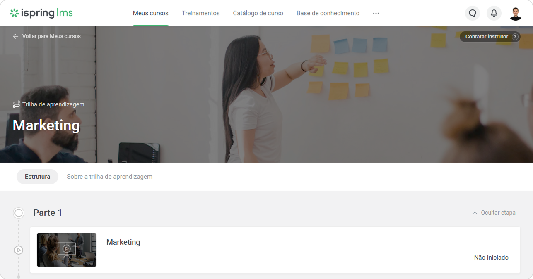Open Catálogo de curso in navigation

click(258, 13)
